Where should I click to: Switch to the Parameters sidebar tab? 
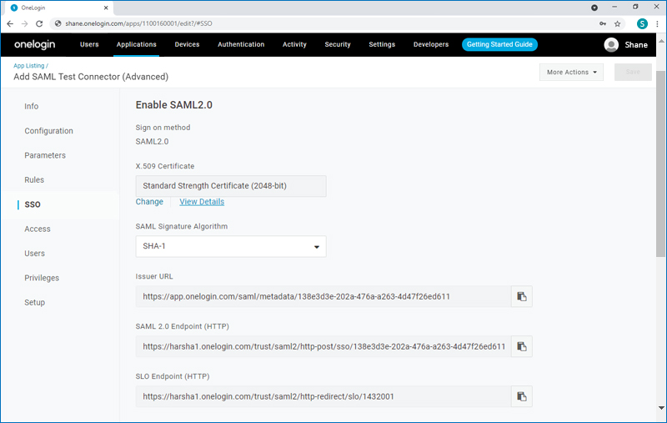[45, 155]
